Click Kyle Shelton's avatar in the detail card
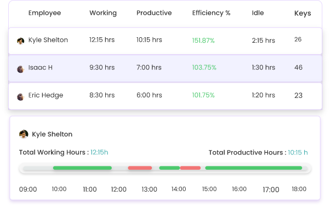The height and width of the screenshot is (207, 331). (x=24, y=134)
